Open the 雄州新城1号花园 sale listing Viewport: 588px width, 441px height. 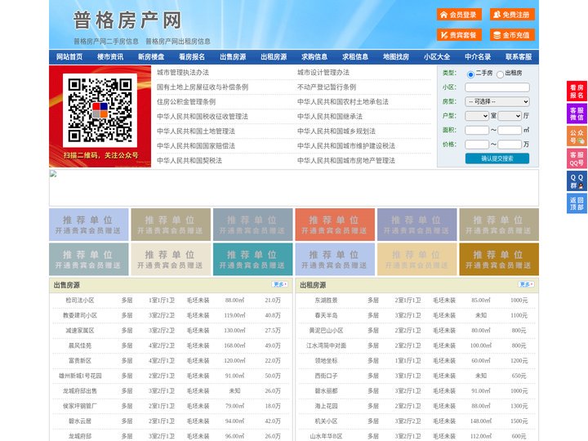(80, 376)
